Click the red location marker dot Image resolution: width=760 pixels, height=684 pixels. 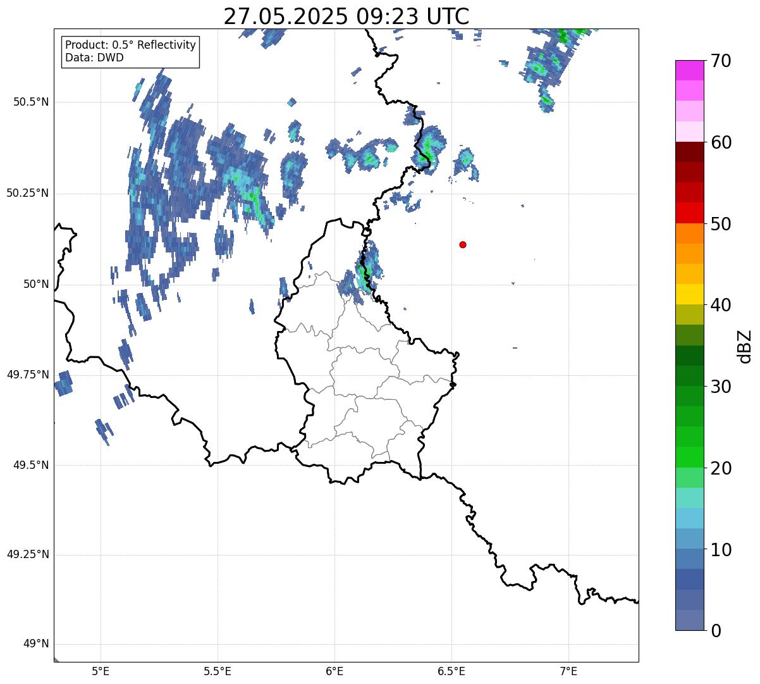click(x=463, y=244)
